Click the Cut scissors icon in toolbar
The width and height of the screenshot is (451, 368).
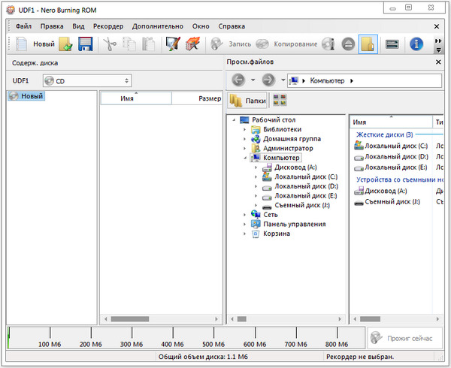[110, 44]
